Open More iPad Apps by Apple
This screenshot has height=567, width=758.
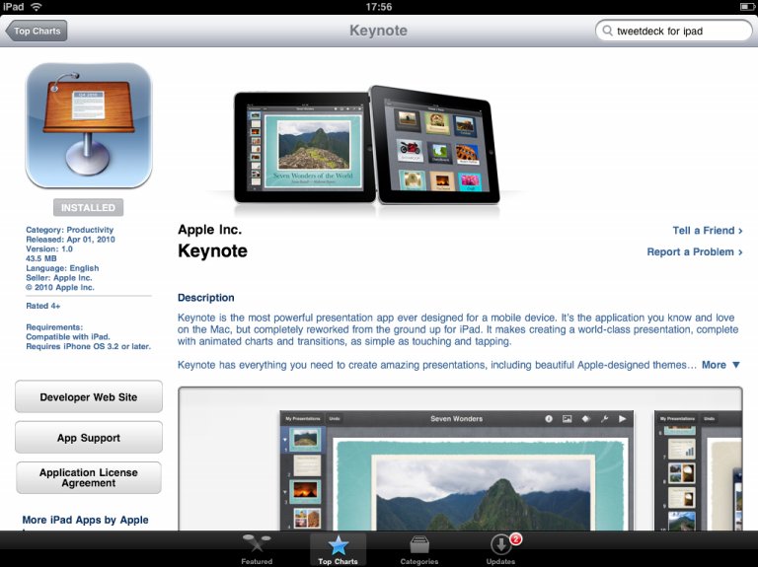(x=86, y=520)
